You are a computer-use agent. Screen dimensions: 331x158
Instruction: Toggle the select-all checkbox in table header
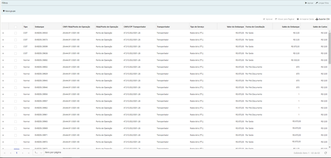[16, 27]
